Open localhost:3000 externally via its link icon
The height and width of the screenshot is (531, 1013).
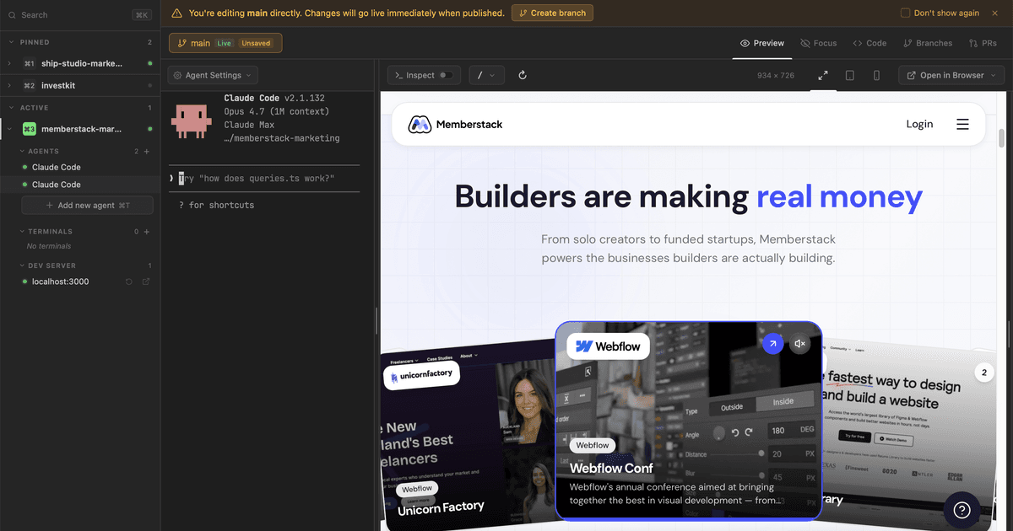(x=146, y=282)
